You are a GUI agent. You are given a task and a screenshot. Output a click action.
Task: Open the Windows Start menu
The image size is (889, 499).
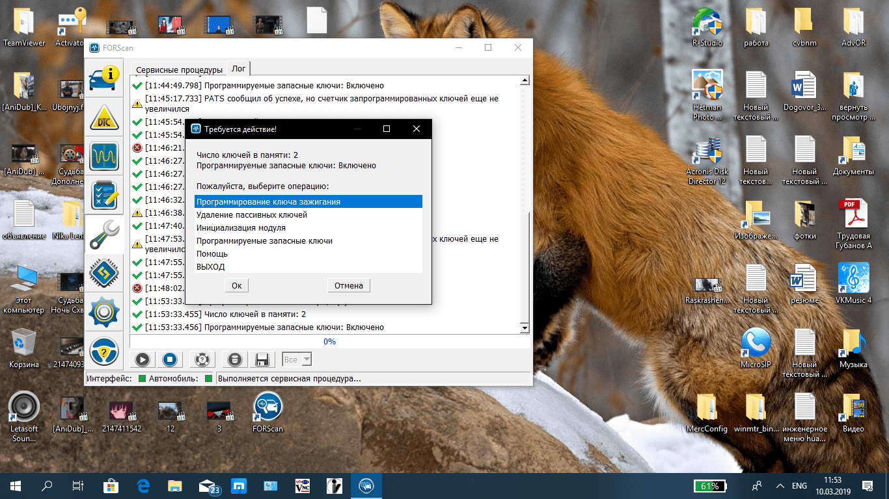[x=16, y=485]
